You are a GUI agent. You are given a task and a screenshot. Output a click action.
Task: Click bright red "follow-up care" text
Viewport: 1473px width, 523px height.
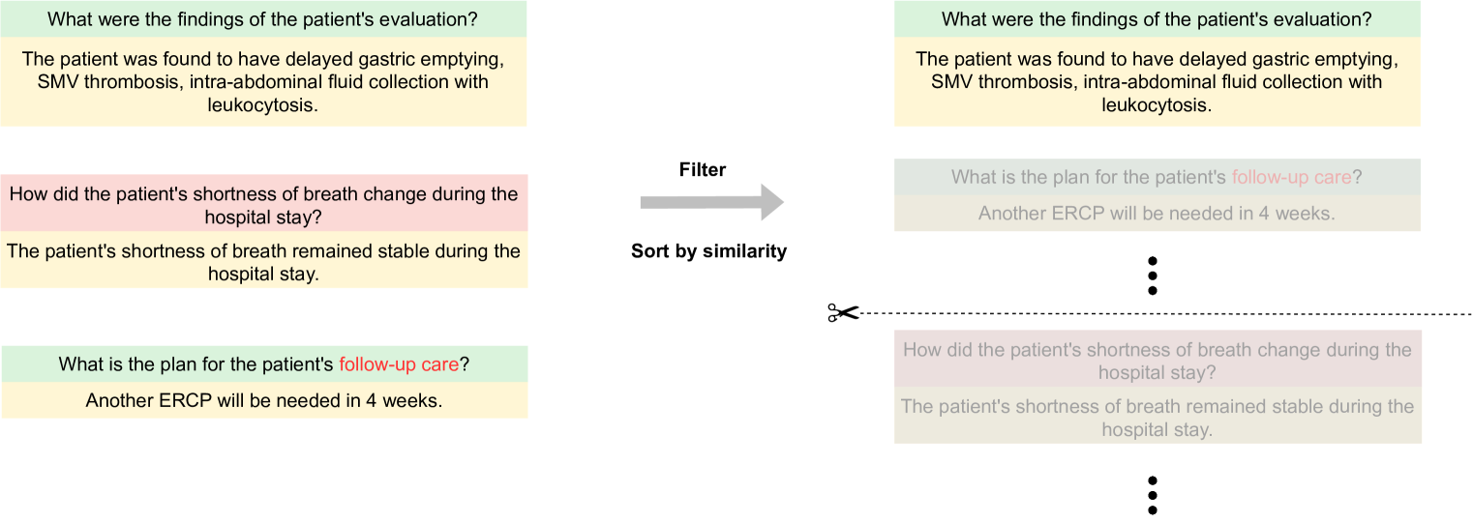[x=399, y=364]
